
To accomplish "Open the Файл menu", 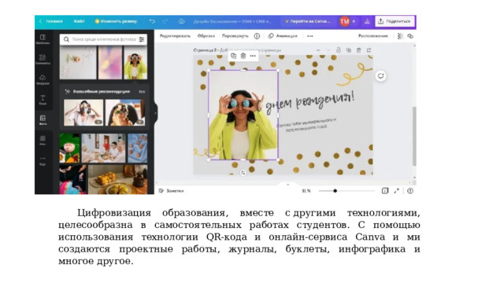I will [x=79, y=21].
